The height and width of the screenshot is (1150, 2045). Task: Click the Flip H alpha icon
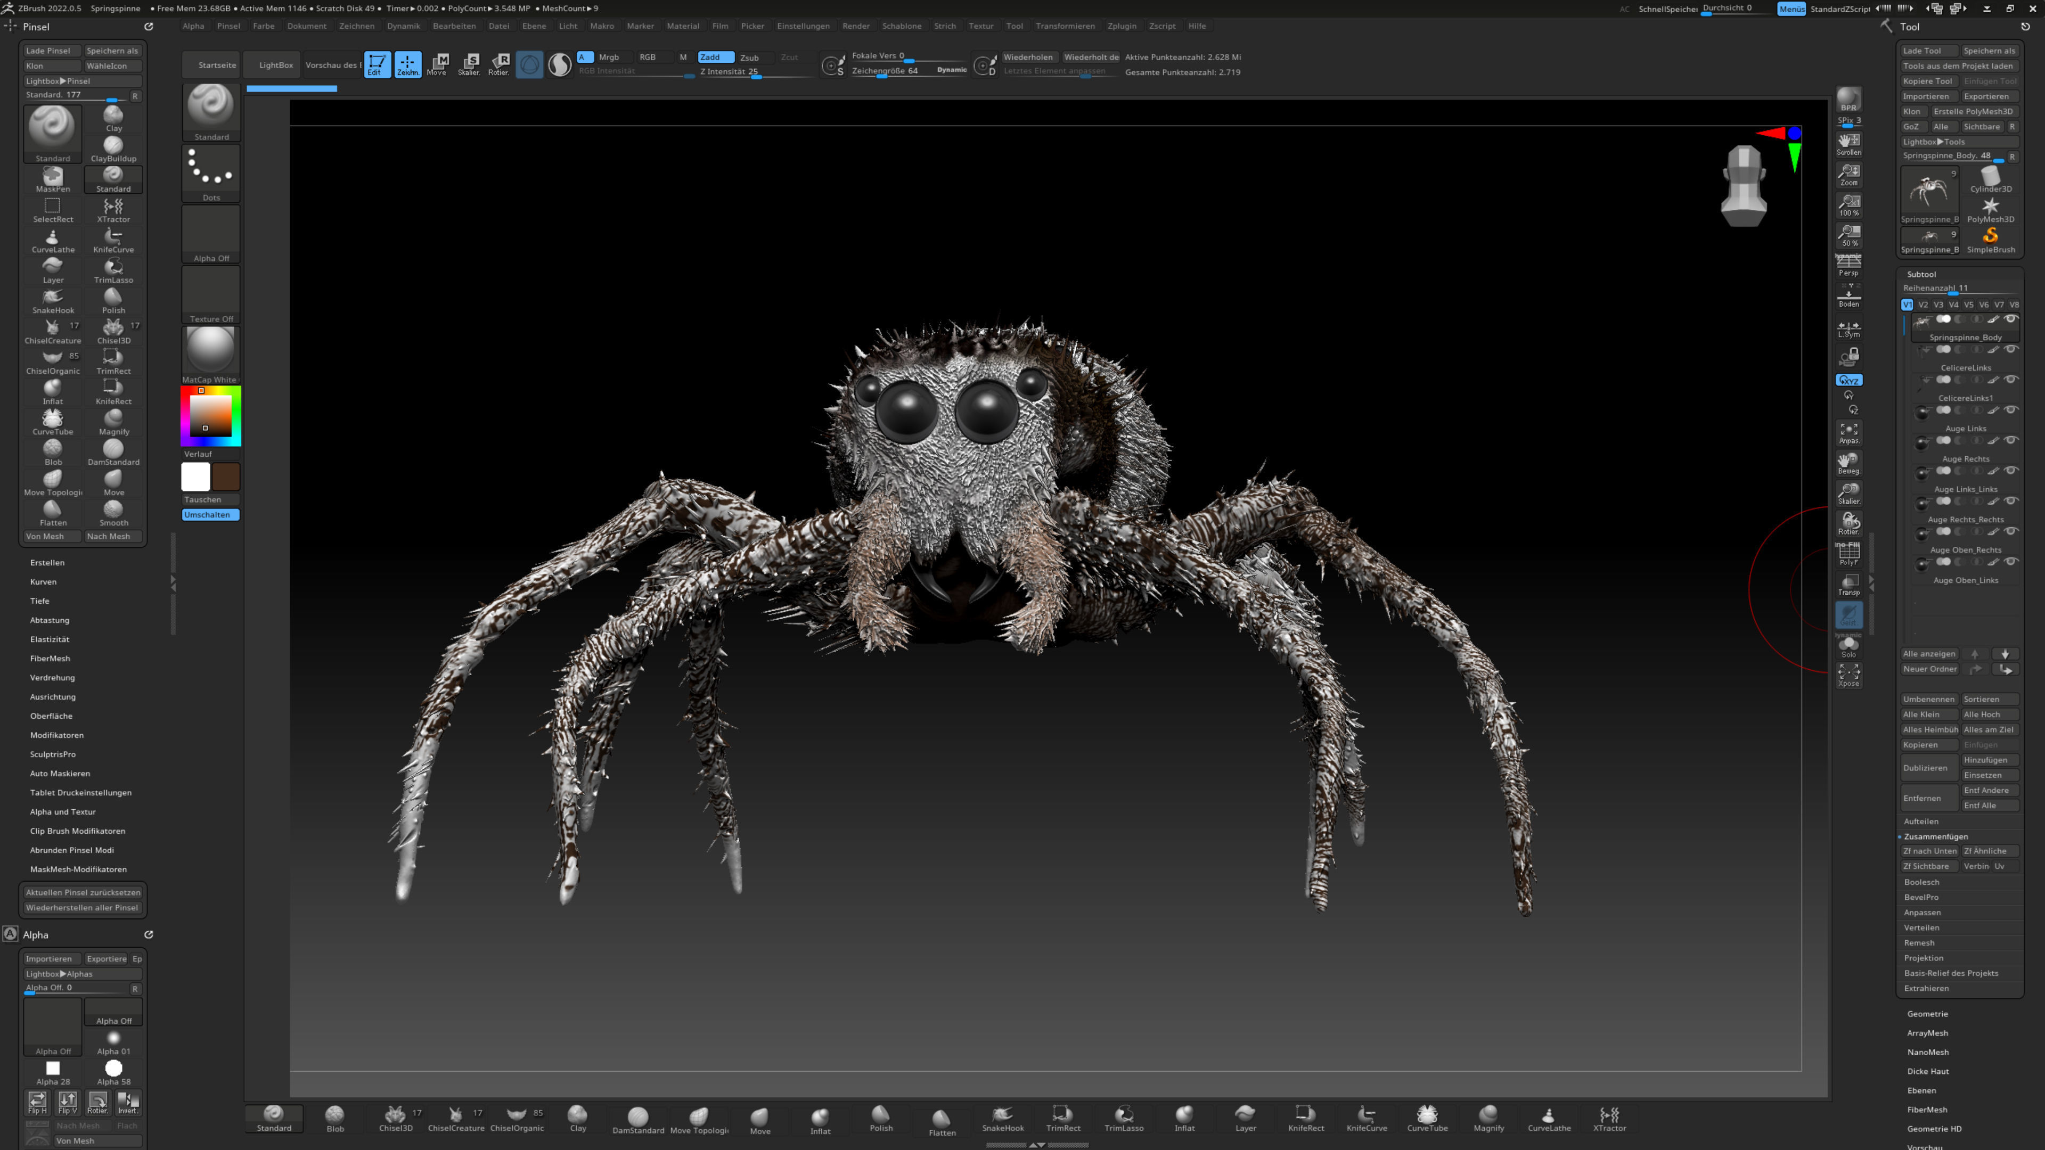pyautogui.click(x=37, y=1103)
